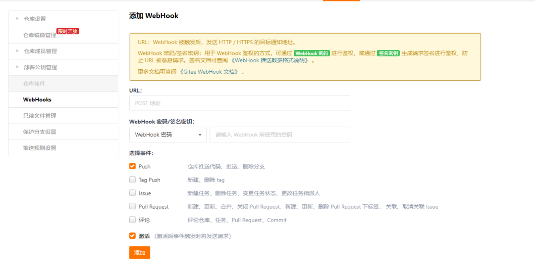Open the WebHook 密码 type dropdown
The height and width of the screenshot is (277, 535).
point(168,135)
